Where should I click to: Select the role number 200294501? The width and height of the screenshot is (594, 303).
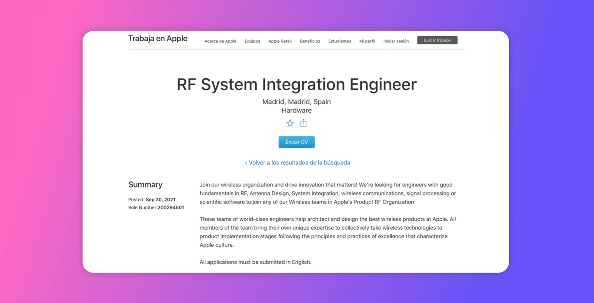[170, 207]
